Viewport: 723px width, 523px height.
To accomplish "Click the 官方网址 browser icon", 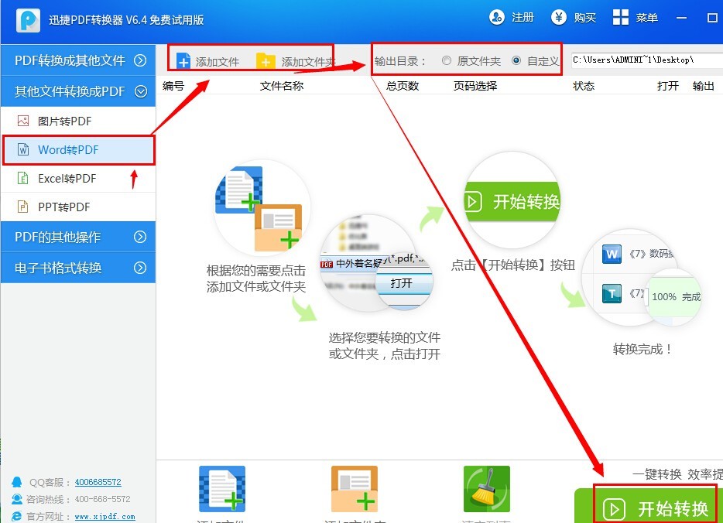I will tap(17, 516).
